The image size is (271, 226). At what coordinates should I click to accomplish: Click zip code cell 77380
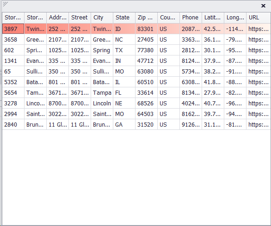[x=146, y=50]
